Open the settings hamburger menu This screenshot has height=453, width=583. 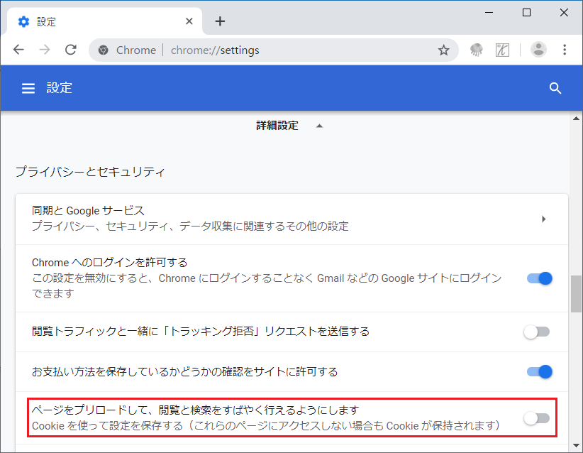[28, 88]
